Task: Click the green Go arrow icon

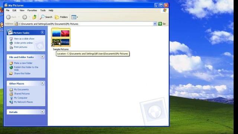Action: pyautogui.click(x=160, y=24)
